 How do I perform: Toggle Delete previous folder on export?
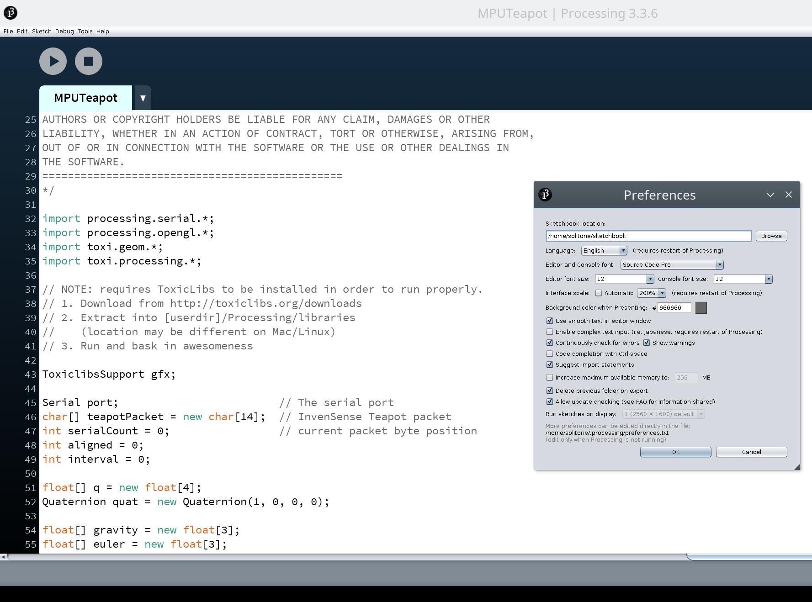(x=550, y=391)
